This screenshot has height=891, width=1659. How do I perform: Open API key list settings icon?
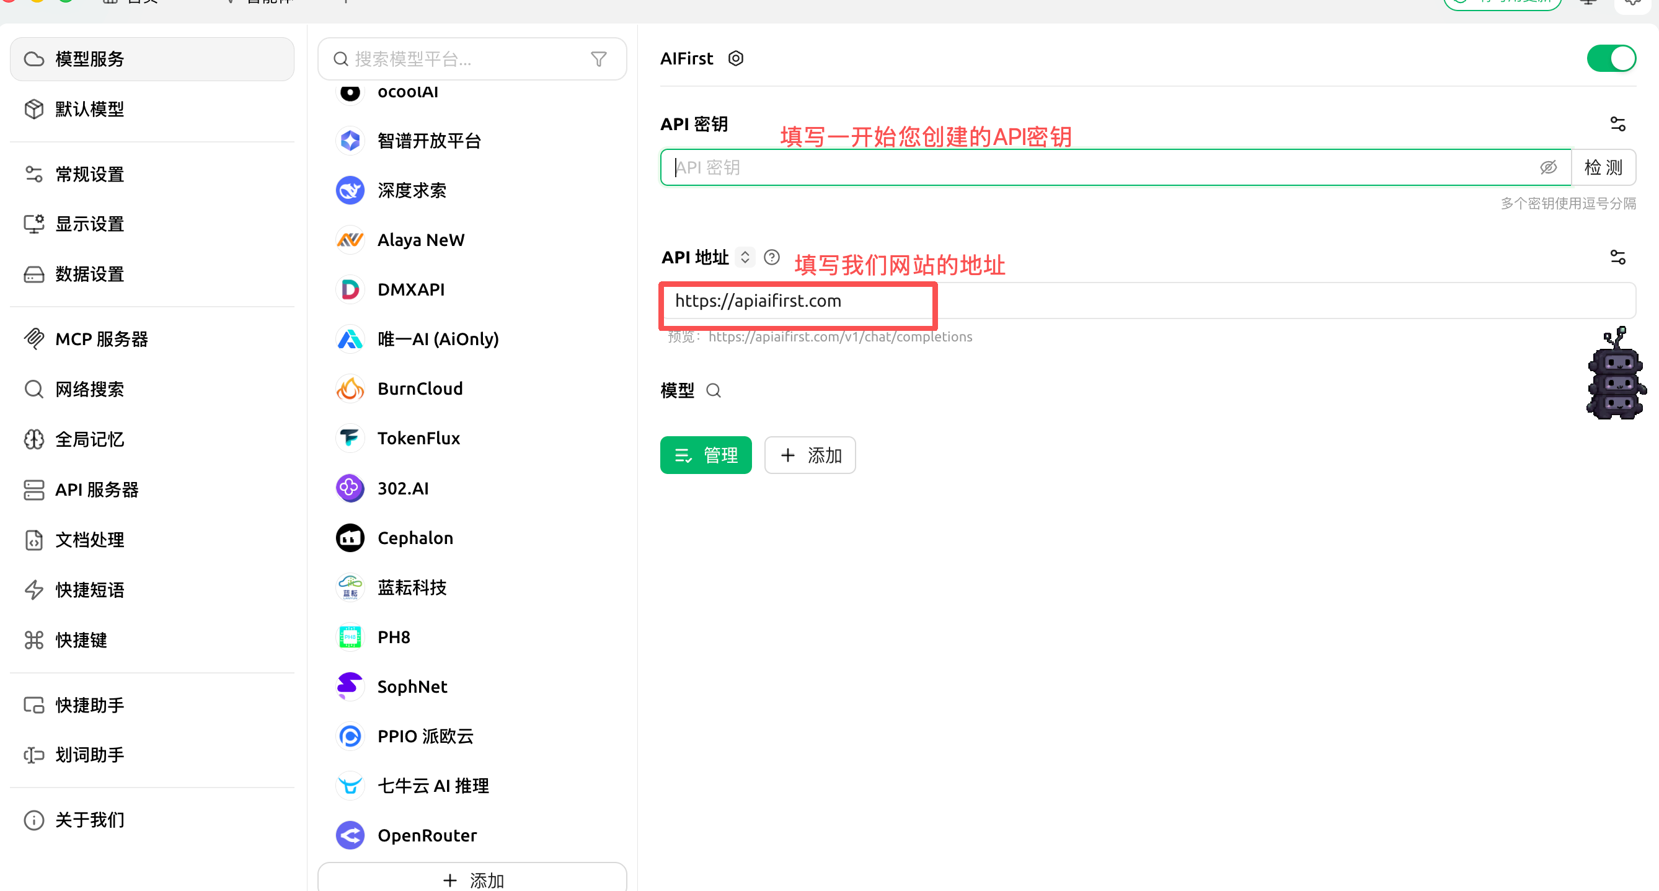[x=1617, y=123]
